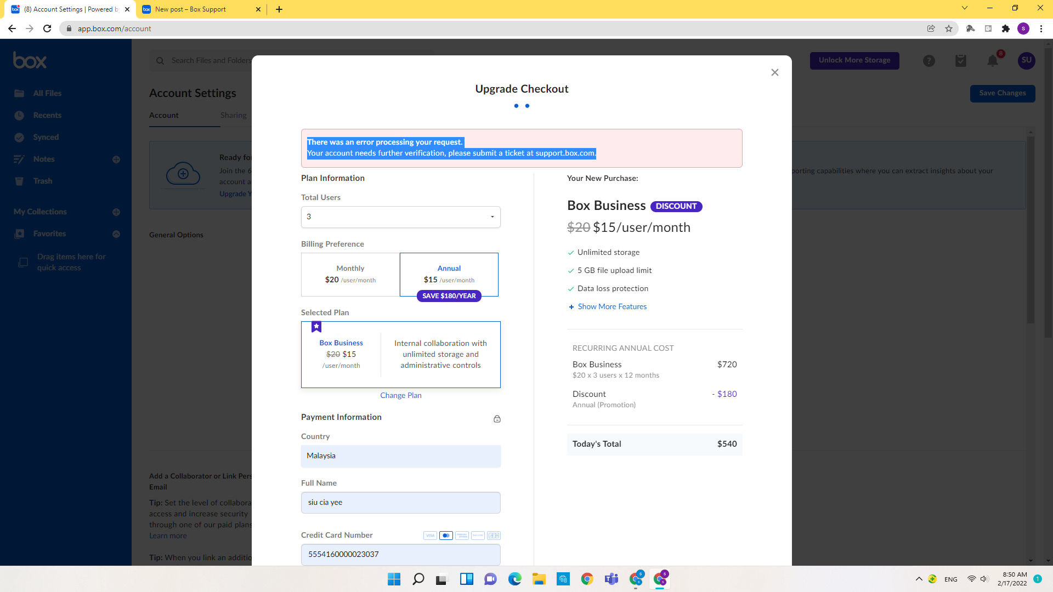Open a new browser tab
The image size is (1053, 592).
279,9
